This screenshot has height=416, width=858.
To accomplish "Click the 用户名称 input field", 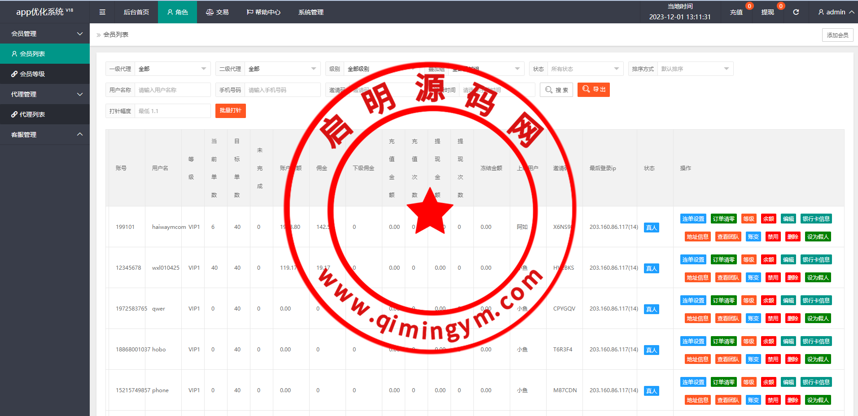I will pyautogui.click(x=172, y=90).
